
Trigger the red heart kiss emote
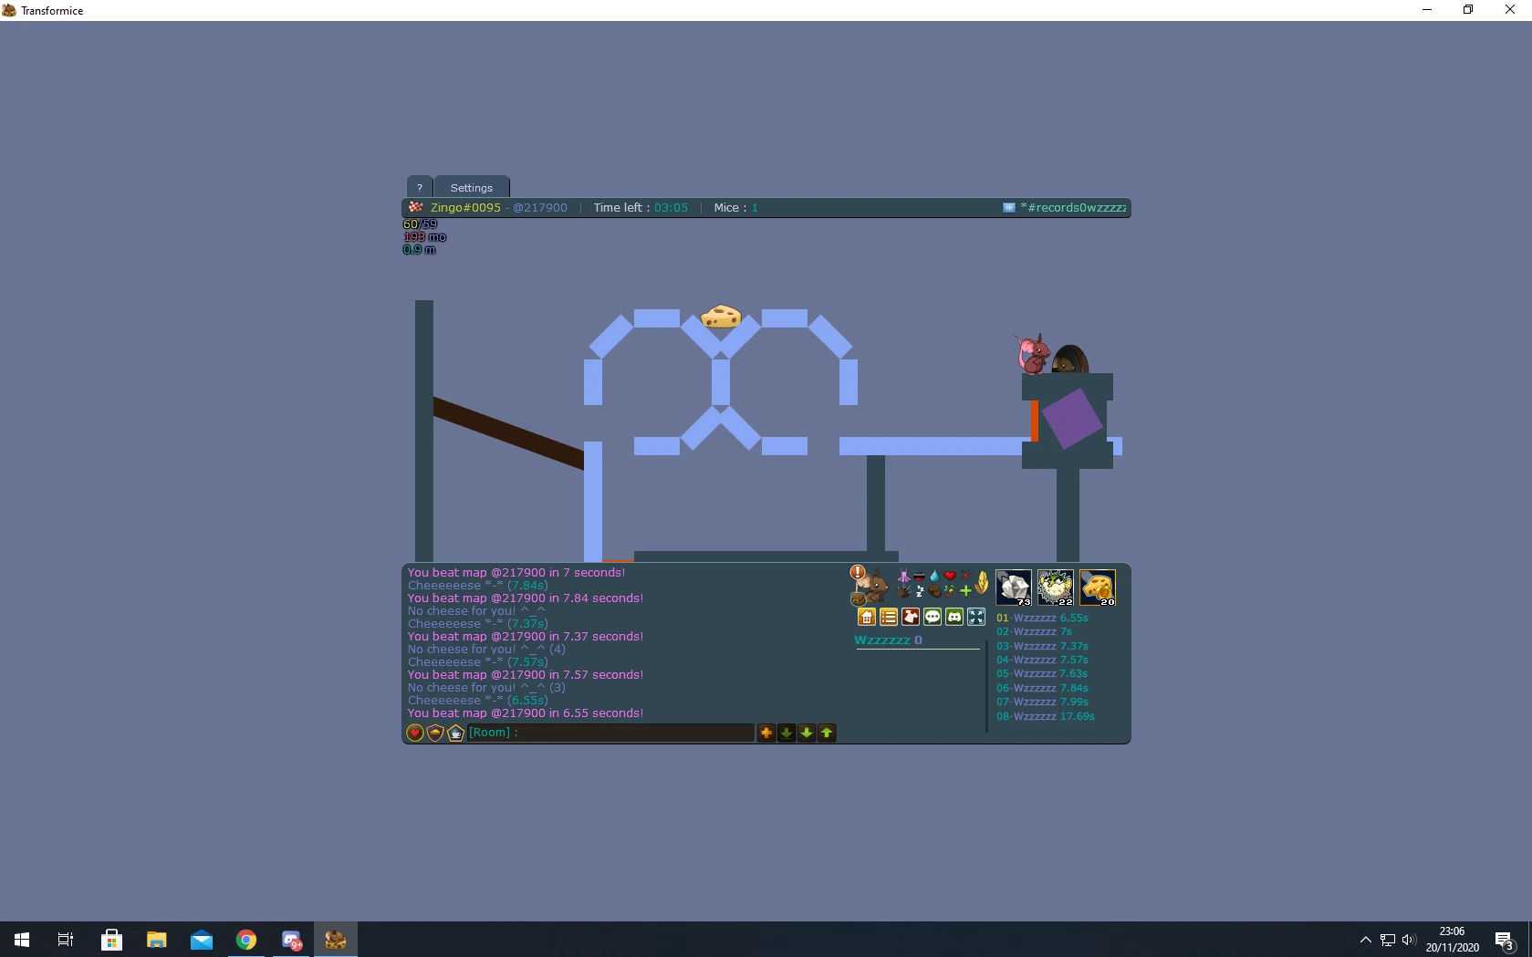point(950,576)
